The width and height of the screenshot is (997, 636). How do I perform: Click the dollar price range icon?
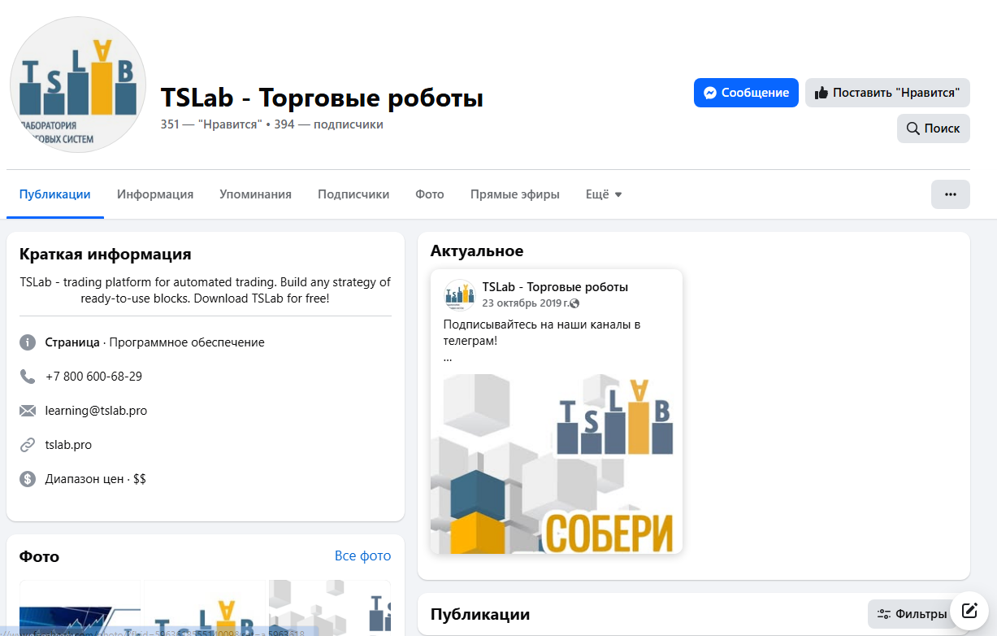(28, 479)
